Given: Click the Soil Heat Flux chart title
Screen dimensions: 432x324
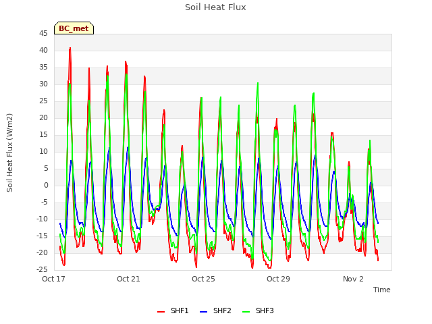Looking at the screenshot, I should point(215,7).
